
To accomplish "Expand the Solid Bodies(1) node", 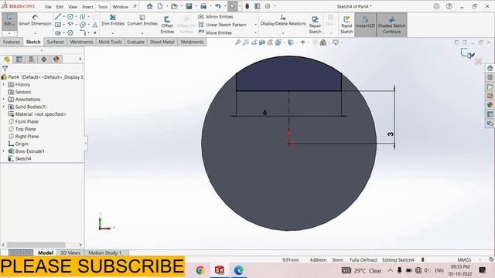I will [x=4, y=107].
